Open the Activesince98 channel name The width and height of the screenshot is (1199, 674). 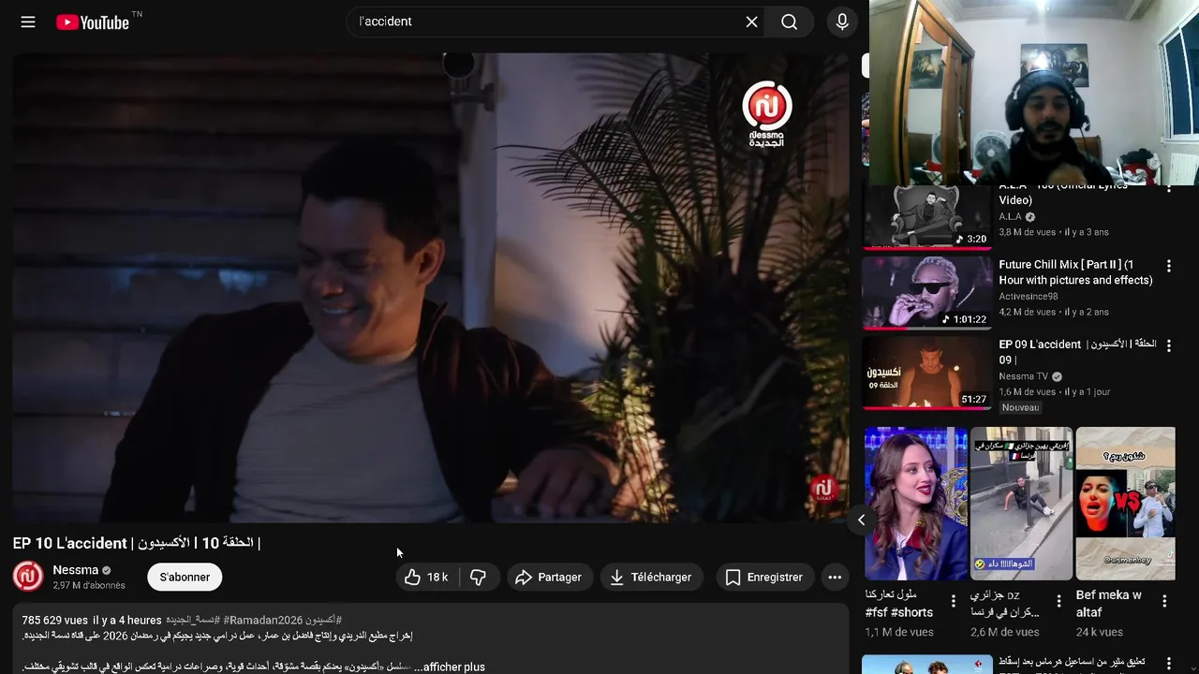click(1029, 296)
